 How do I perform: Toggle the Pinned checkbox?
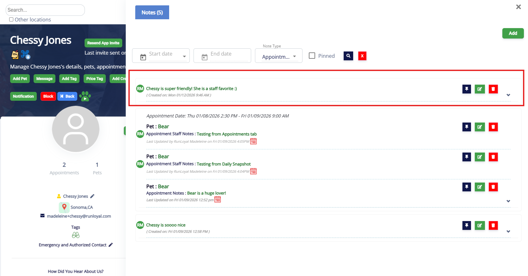point(312,56)
